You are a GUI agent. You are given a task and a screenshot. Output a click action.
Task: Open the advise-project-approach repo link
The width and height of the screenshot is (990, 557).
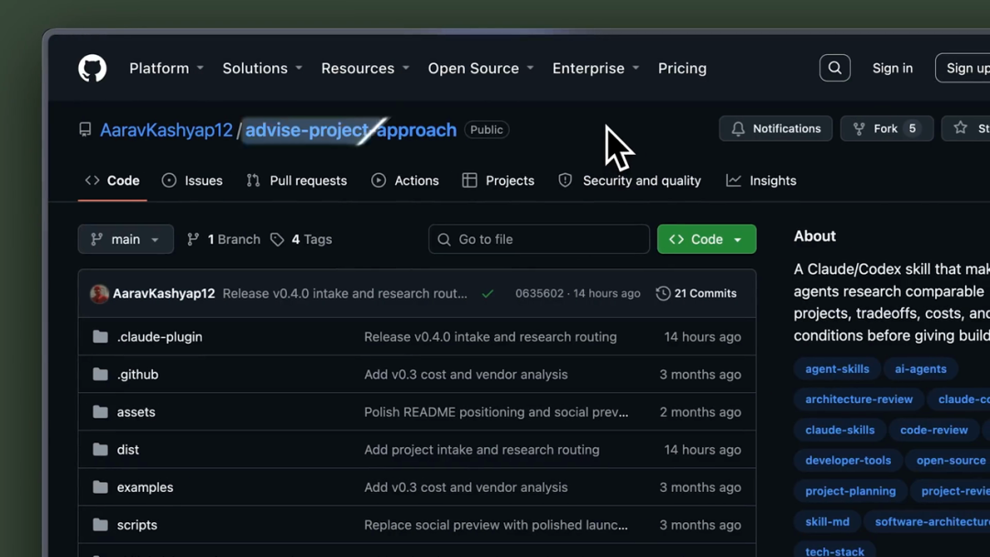click(x=350, y=130)
